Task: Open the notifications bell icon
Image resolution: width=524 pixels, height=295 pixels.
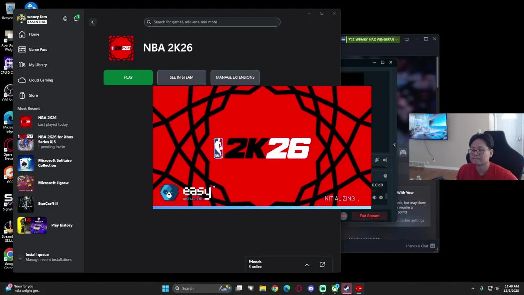Action: point(76,18)
